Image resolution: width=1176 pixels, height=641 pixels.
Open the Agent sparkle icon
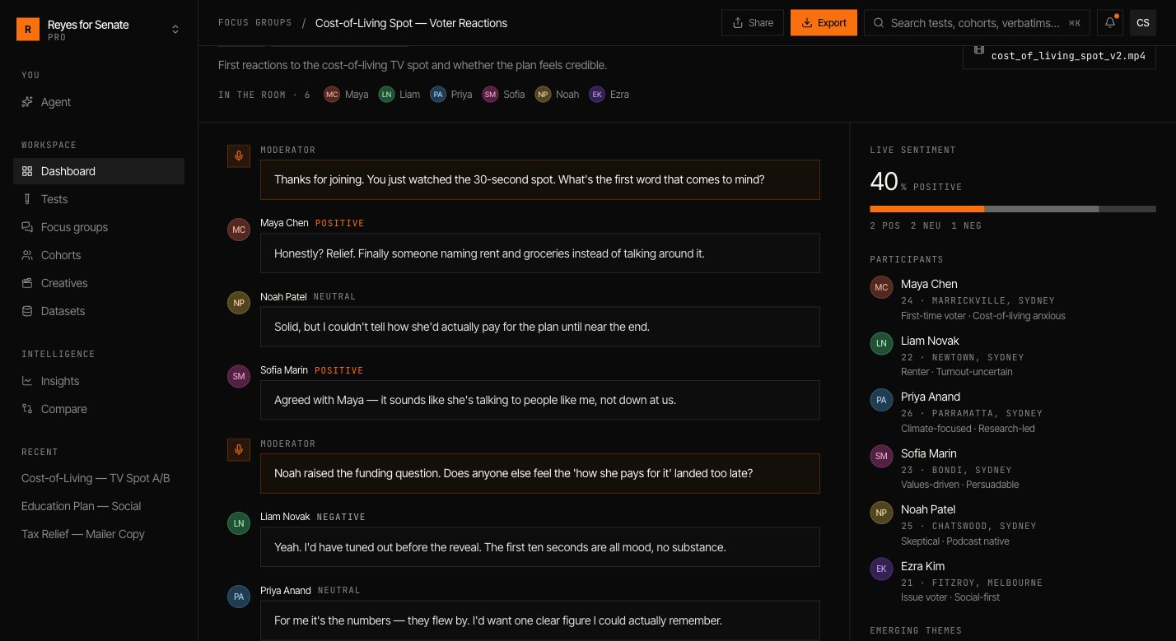point(27,102)
